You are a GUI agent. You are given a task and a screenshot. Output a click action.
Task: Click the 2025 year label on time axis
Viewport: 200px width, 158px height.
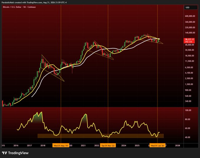(137, 146)
